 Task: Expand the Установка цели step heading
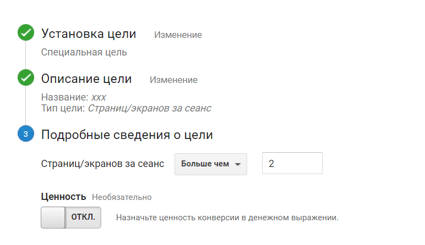89,34
